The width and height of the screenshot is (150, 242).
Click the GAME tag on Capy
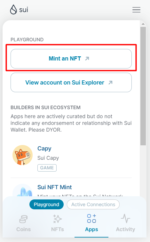coord(47,168)
